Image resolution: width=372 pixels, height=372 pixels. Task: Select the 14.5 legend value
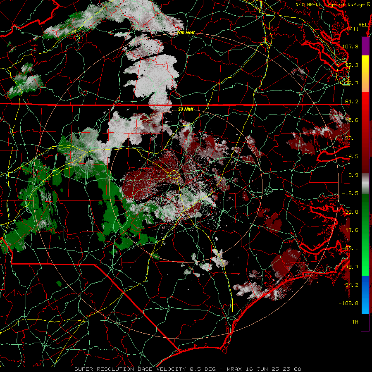[x=352, y=157]
